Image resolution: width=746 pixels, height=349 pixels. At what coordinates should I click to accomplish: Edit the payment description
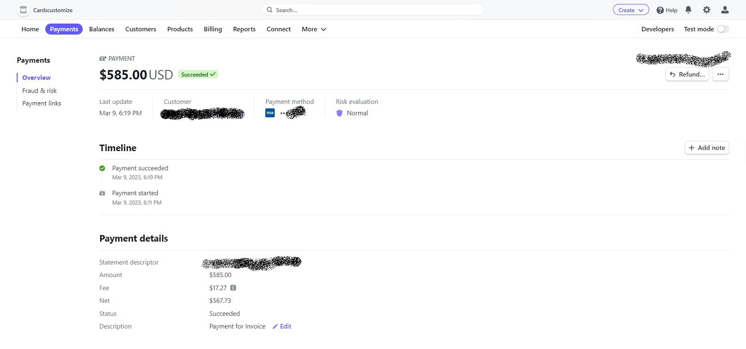point(282,326)
